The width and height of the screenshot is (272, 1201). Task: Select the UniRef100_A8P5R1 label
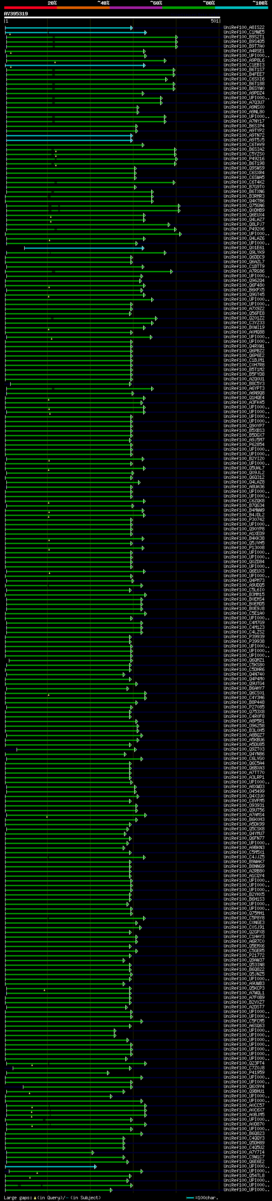point(244,721)
